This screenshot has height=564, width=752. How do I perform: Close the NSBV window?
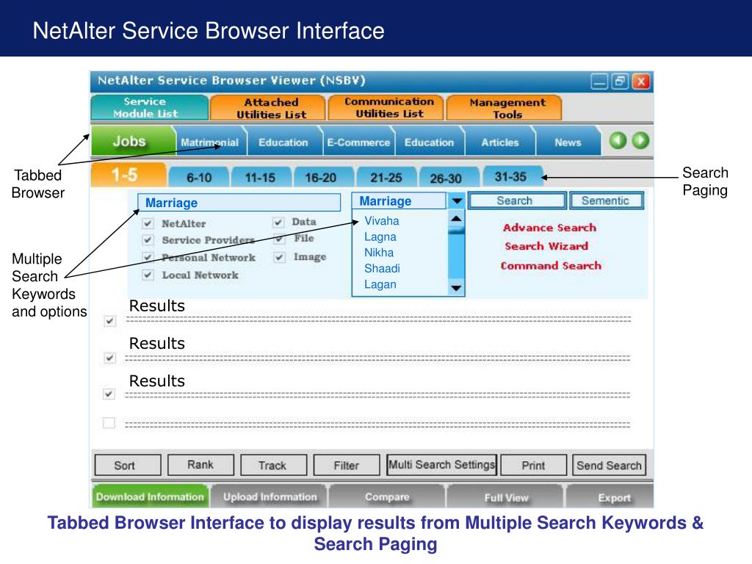tap(641, 82)
